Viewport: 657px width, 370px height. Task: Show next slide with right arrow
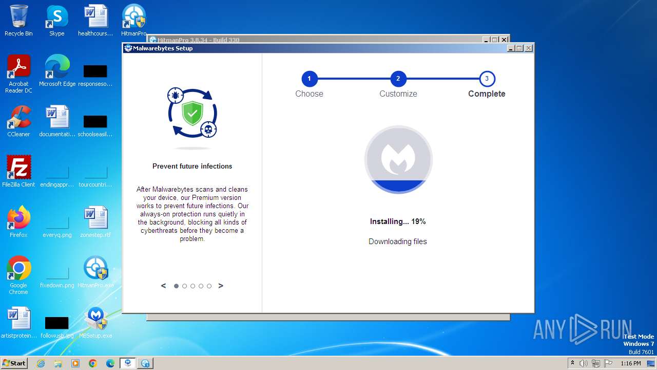coord(221,286)
